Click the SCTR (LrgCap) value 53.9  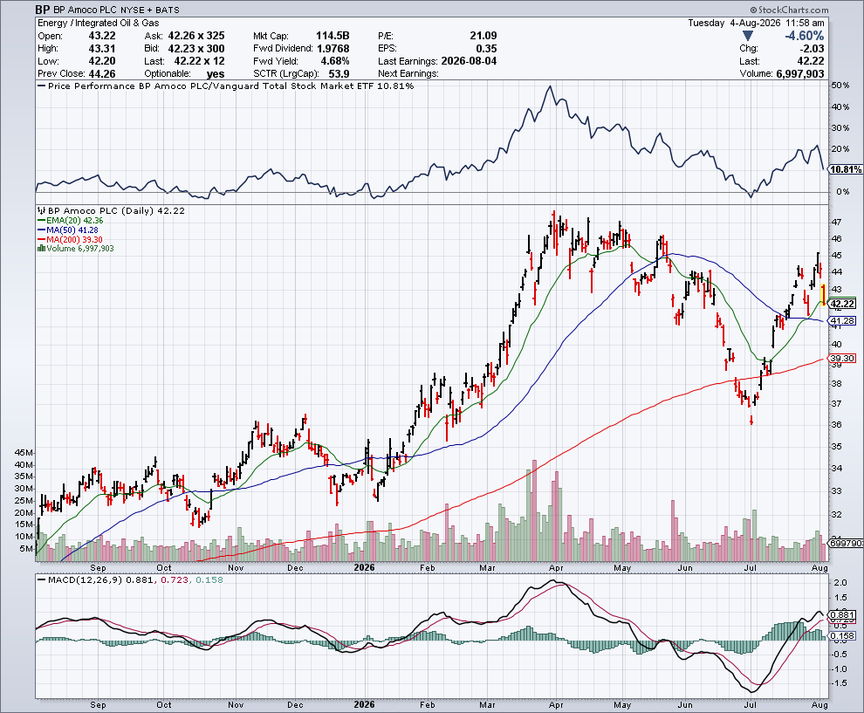coord(339,74)
